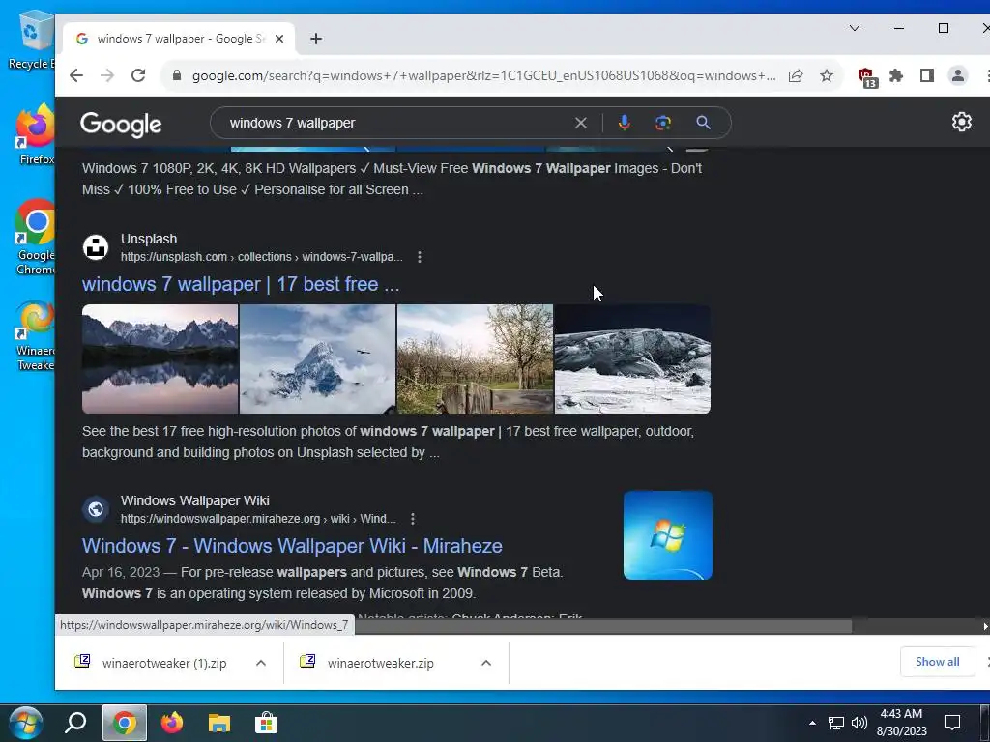Image resolution: width=990 pixels, height=742 pixels.
Task: Open the winaerotweaker.zip download
Action: point(381,663)
